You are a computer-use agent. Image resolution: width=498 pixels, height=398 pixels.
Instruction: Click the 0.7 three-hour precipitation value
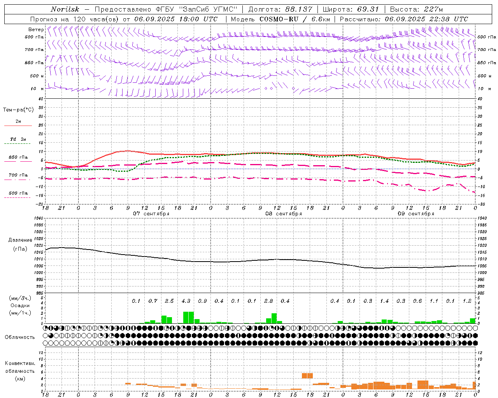pos(153,301)
